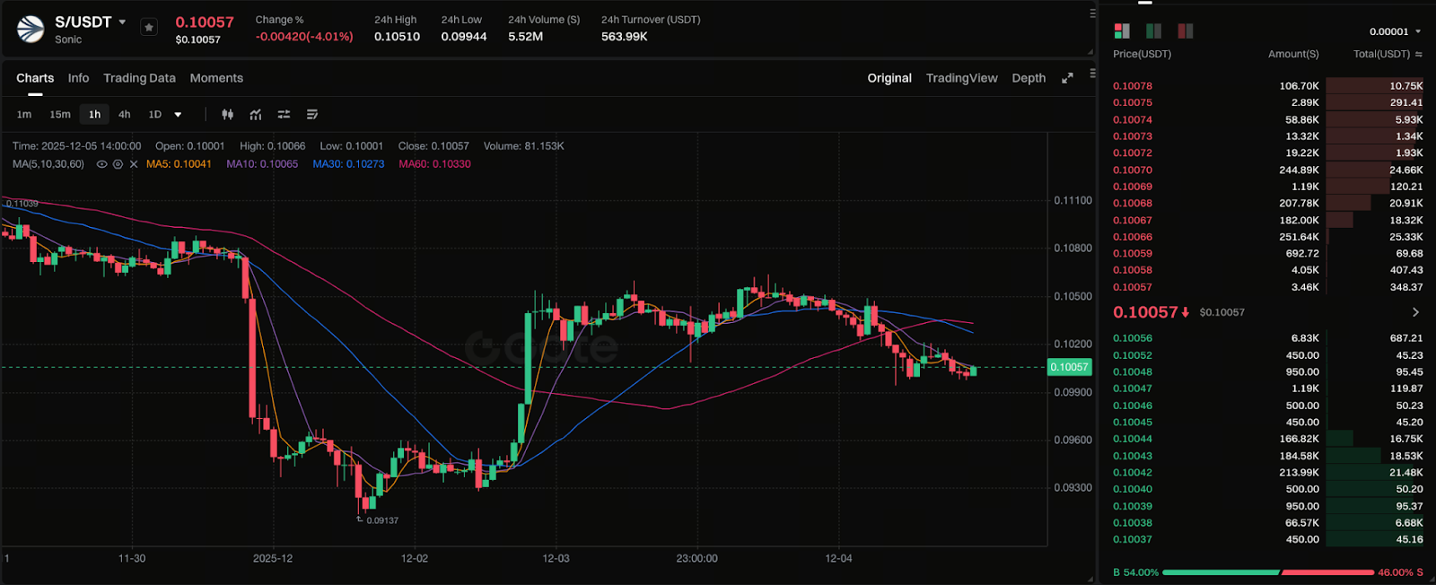Expand more timeframes arrow next to 1D

(x=178, y=115)
